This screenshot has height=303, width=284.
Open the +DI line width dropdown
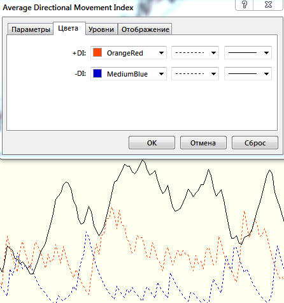pyautogui.click(x=248, y=52)
